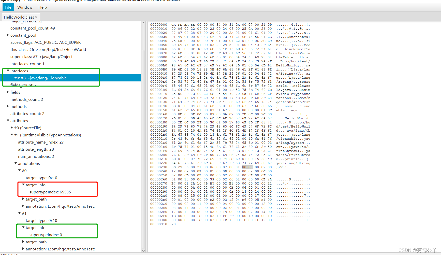Expand the fields node
This screenshot has height=255, width=441.
(x=8, y=92)
